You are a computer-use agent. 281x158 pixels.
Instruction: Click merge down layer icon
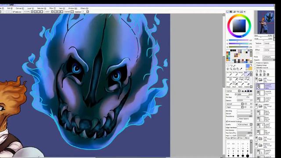tap(260, 74)
